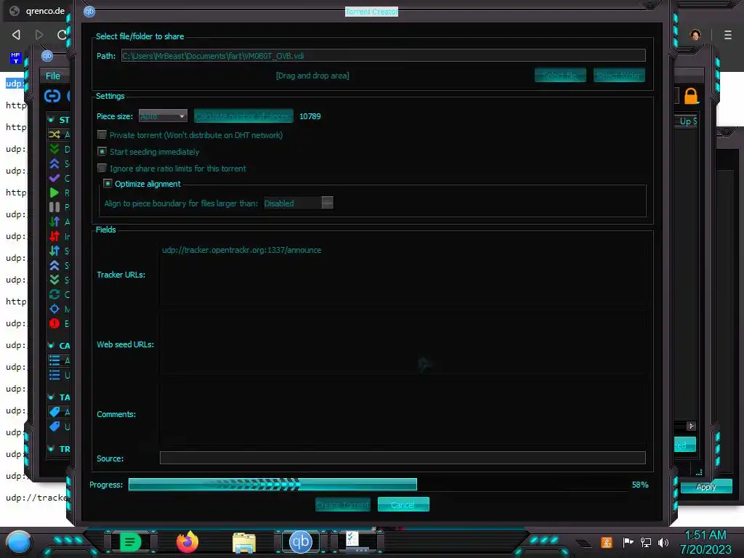Toggle Start seeding immediately checkbox
This screenshot has height=558, width=744.
pyautogui.click(x=102, y=151)
